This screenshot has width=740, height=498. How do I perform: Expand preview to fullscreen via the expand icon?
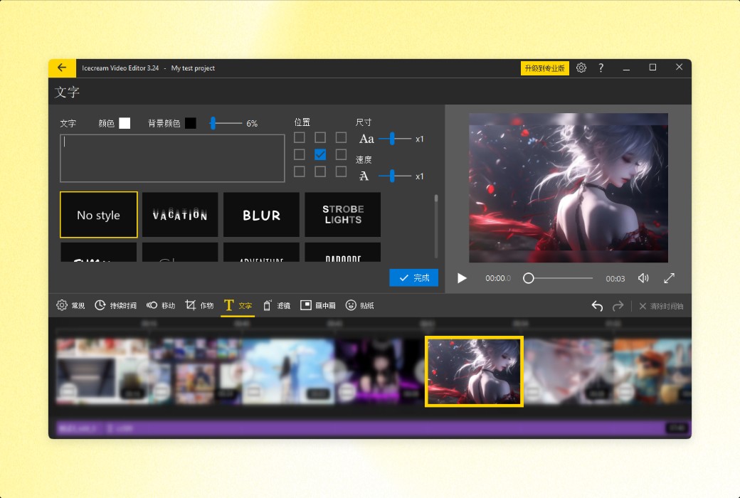click(x=669, y=278)
